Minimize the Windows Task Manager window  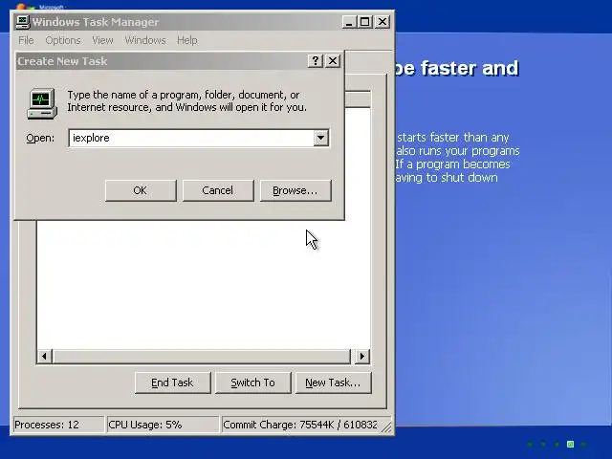349,22
